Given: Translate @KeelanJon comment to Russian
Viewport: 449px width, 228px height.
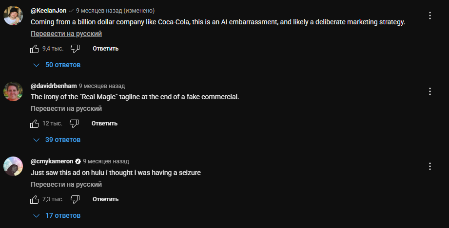Looking at the screenshot, I should [66, 34].
